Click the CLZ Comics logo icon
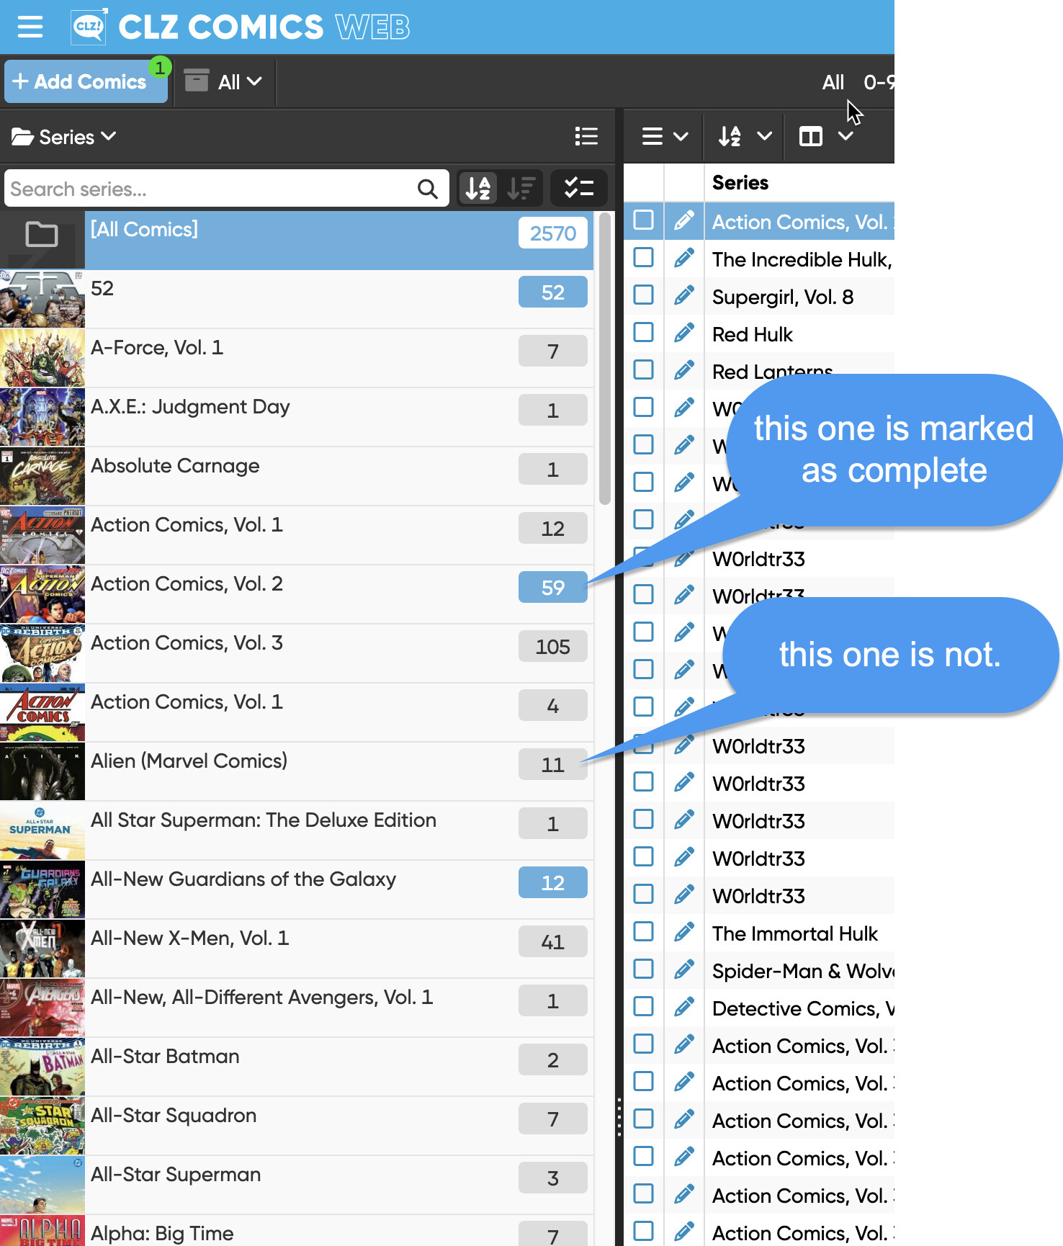Viewport: 1063px width, 1246px height. point(89,27)
